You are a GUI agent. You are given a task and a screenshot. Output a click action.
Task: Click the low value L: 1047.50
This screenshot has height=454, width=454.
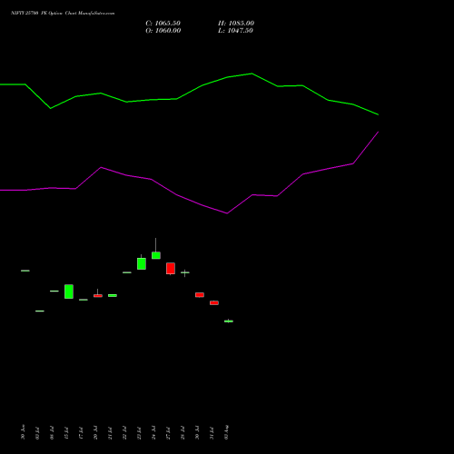click(x=235, y=31)
